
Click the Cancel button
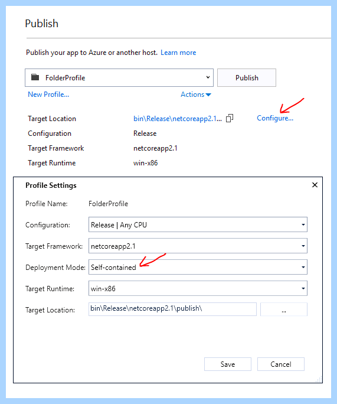(280, 364)
